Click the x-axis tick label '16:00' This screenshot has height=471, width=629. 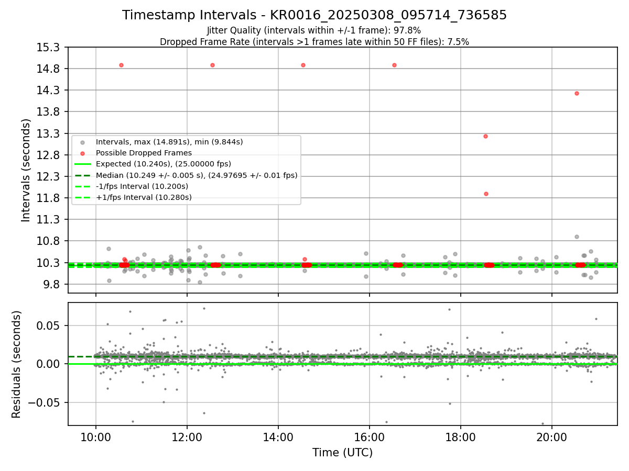(x=370, y=437)
